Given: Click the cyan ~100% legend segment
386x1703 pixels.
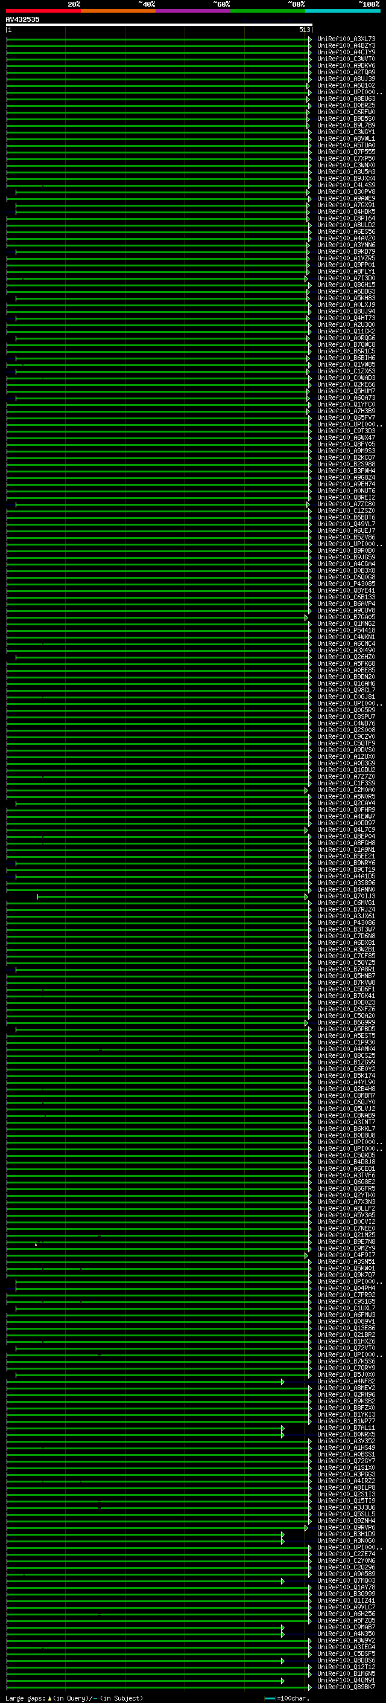Looking at the screenshot, I should tap(343, 11).
